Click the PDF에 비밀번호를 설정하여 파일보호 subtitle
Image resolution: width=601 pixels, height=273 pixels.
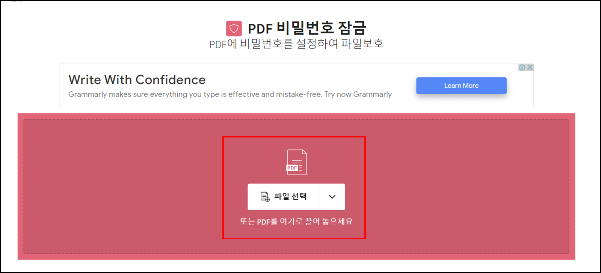coord(296,44)
